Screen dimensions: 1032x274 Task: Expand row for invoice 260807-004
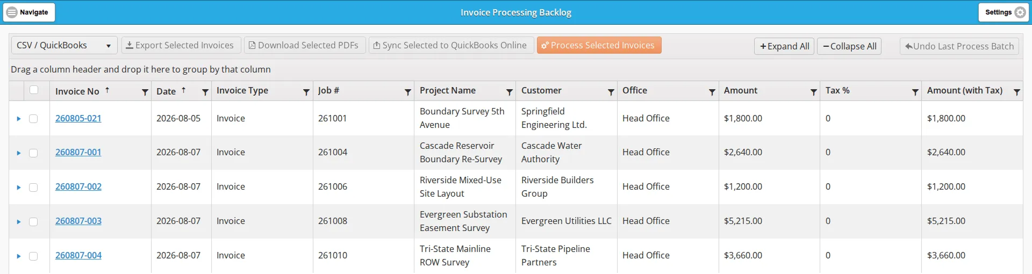[18, 256]
